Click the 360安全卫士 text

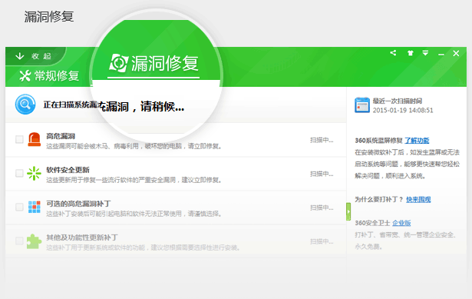(372, 223)
